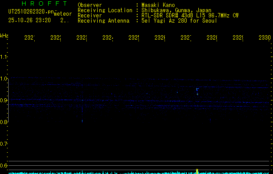
Task: Click the bright meteor echo in spectrogram
Action: click(x=197, y=91)
